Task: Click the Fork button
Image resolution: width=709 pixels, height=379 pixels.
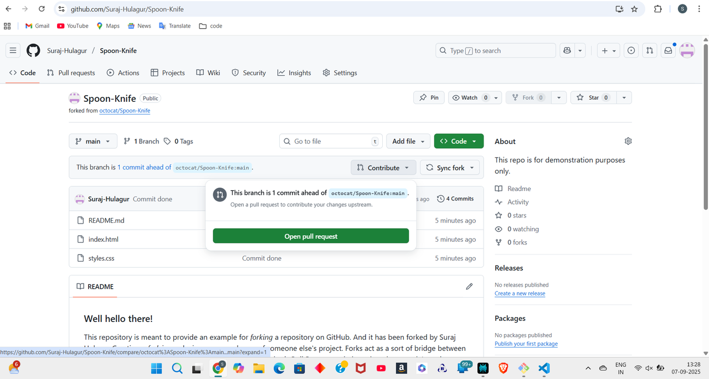Action: click(x=528, y=97)
